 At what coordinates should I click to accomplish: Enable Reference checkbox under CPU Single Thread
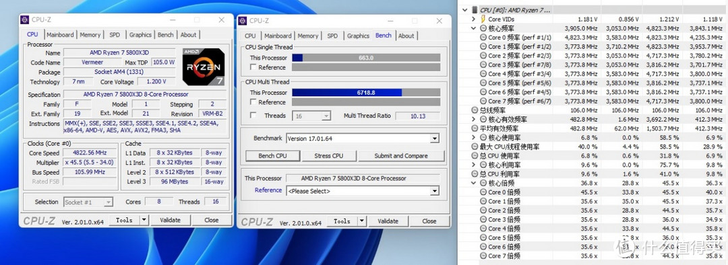point(253,67)
